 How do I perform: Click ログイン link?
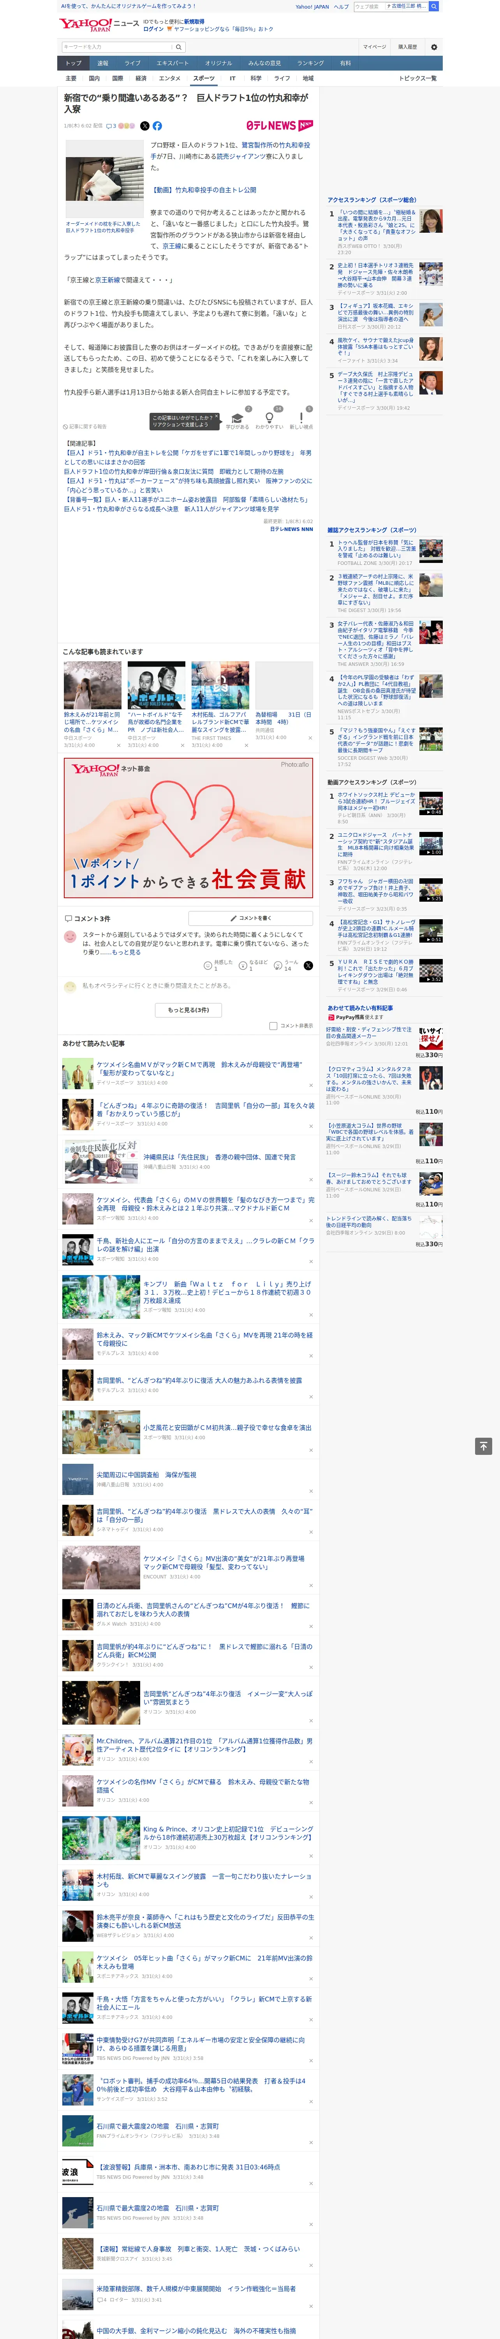(153, 29)
